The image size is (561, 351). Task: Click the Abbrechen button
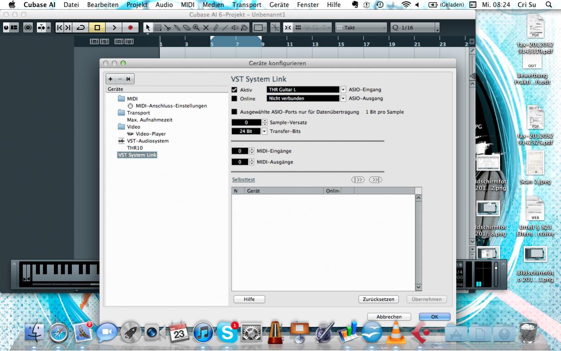coord(389,317)
